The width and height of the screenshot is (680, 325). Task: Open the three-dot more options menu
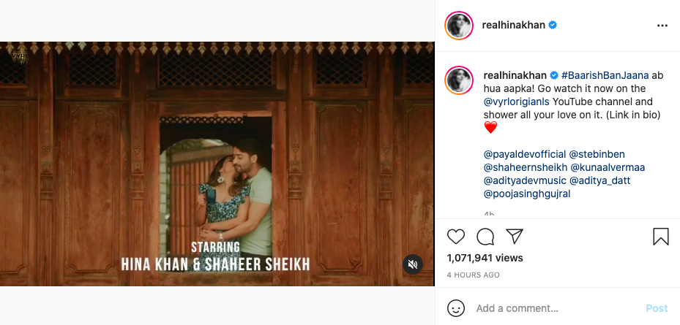point(662,26)
